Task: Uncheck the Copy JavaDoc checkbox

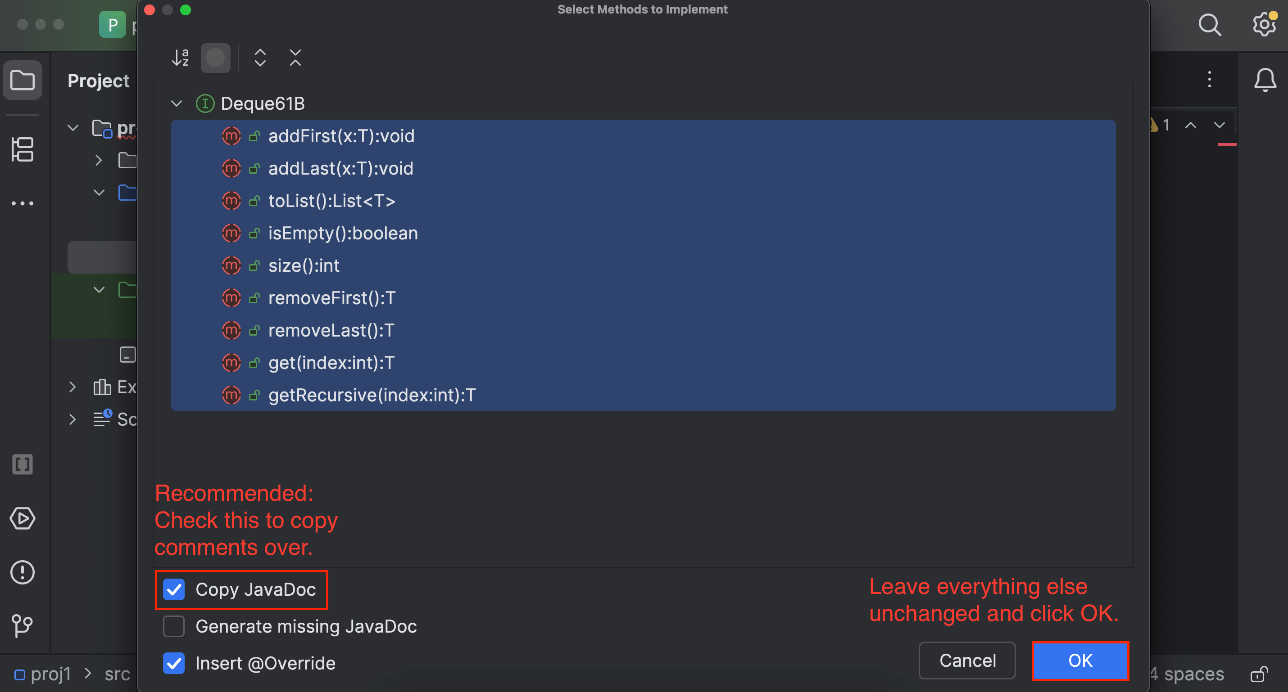Action: pos(173,590)
